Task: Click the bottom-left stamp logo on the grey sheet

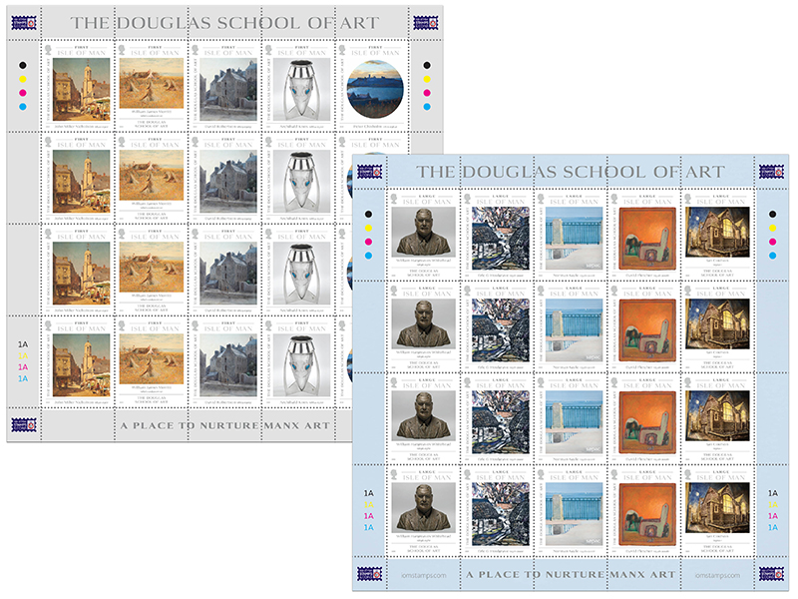Action: pos(24,425)
